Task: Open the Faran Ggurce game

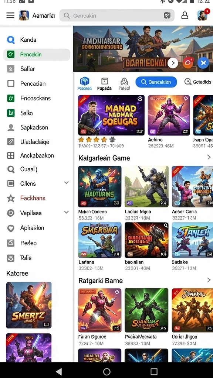Action: [100, 310]
